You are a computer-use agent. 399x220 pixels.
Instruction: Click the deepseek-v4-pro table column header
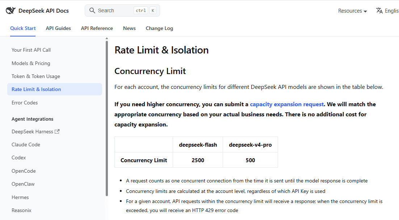tap(251, 144)
